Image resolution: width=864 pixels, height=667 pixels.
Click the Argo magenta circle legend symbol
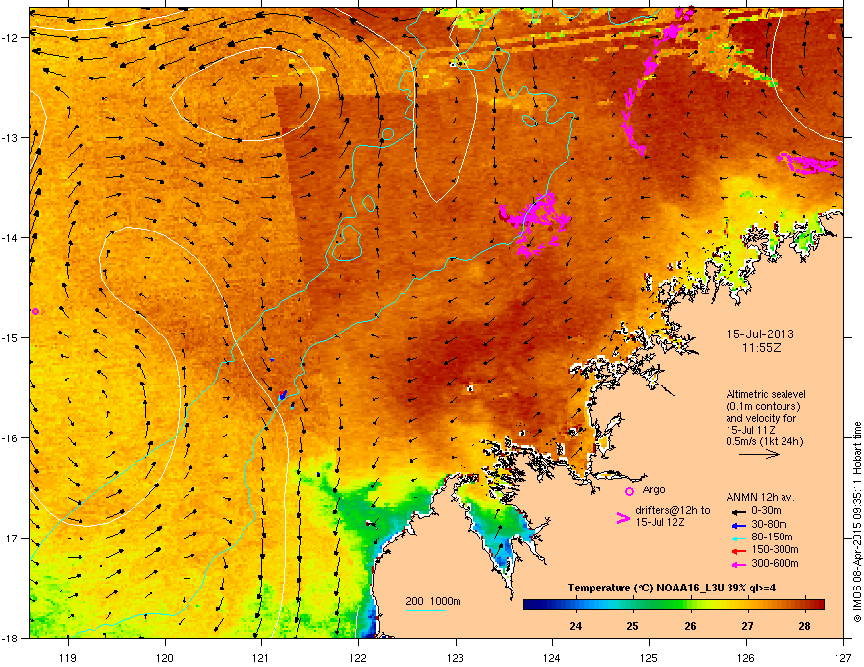click(629, 491)
